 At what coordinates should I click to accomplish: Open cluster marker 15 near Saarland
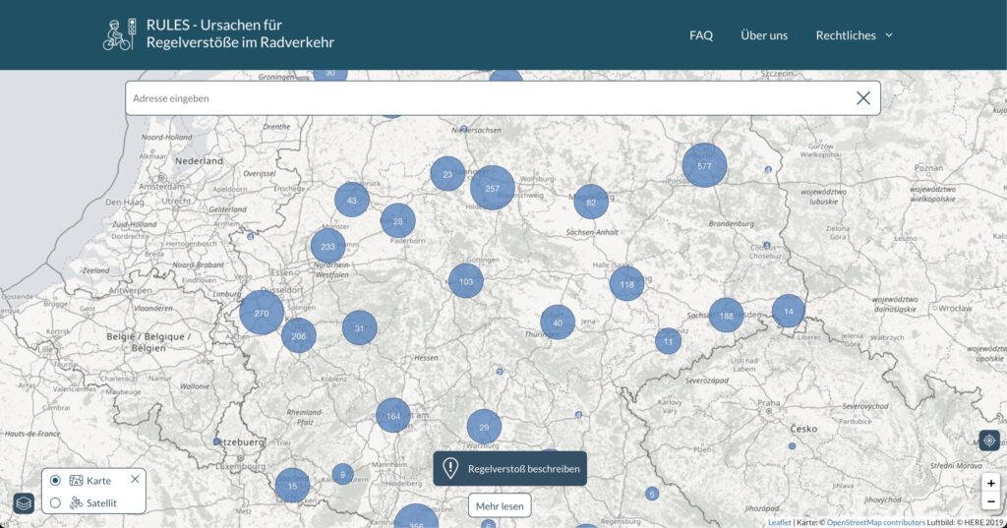(x=292, y=486)
